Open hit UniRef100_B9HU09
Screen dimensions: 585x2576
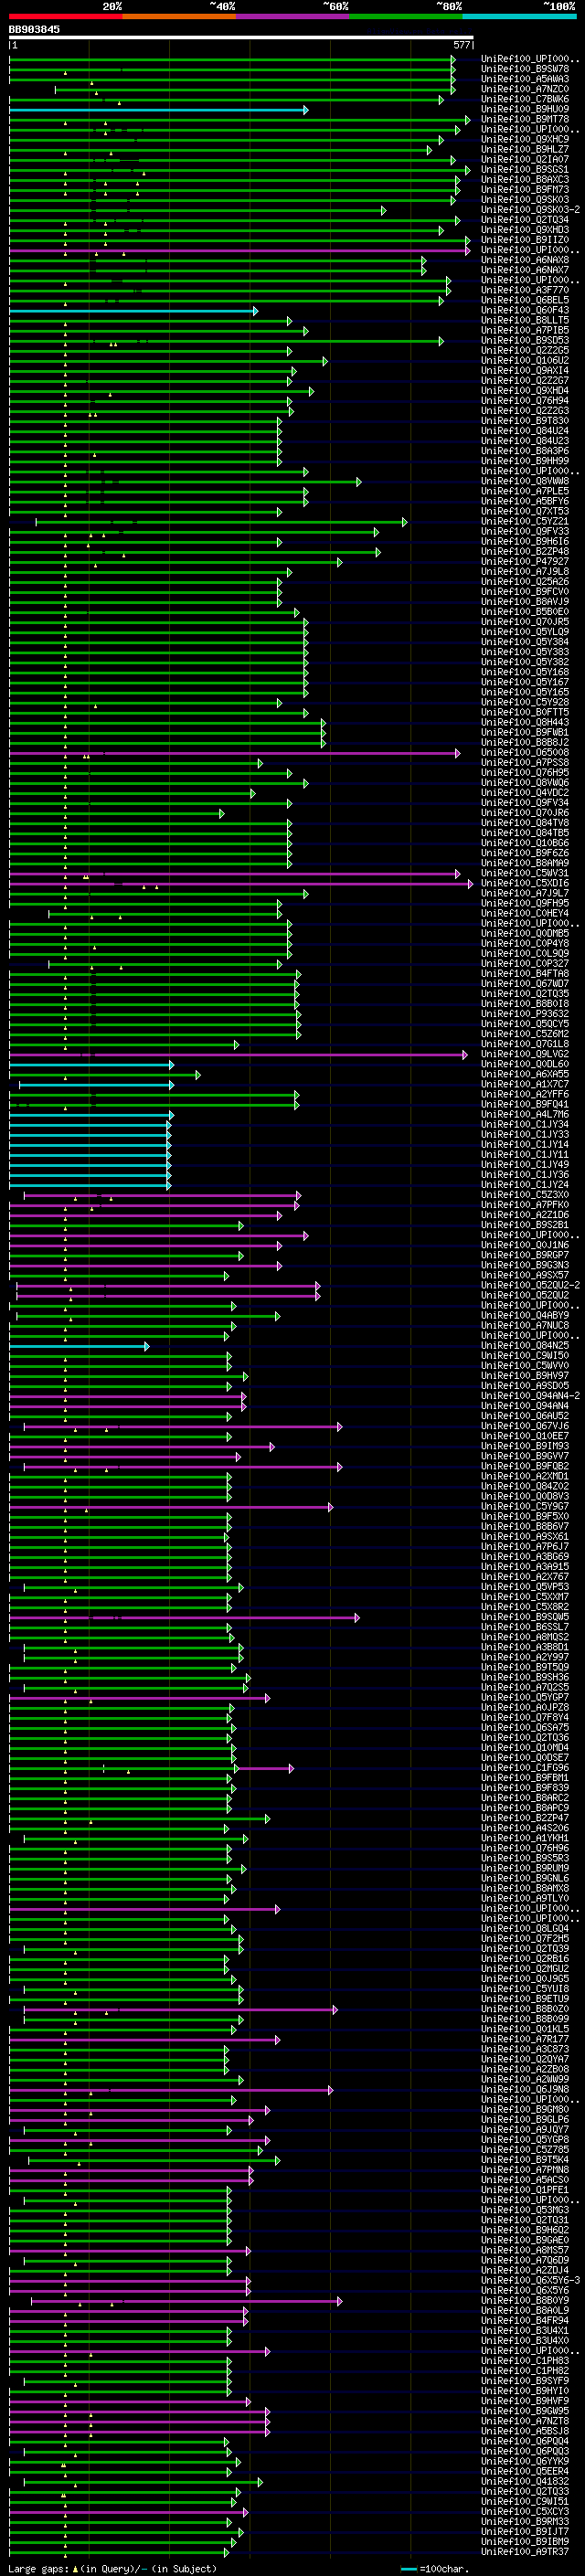click(x=525, y=109)
